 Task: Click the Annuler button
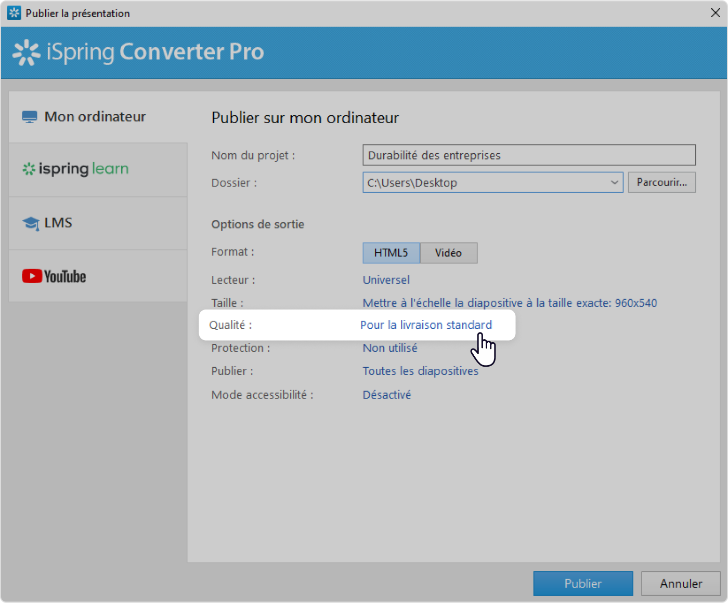point(681,583)
